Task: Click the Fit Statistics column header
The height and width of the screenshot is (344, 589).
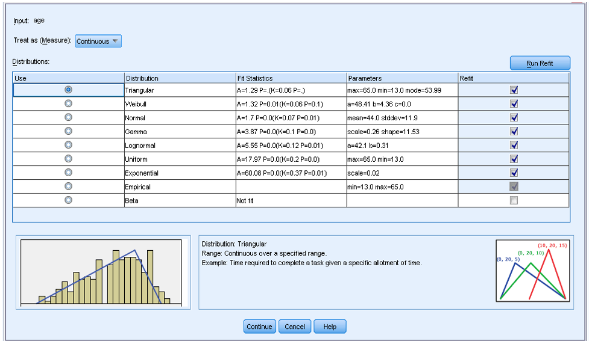Action: pyautogui.click(x=291, y=78)
